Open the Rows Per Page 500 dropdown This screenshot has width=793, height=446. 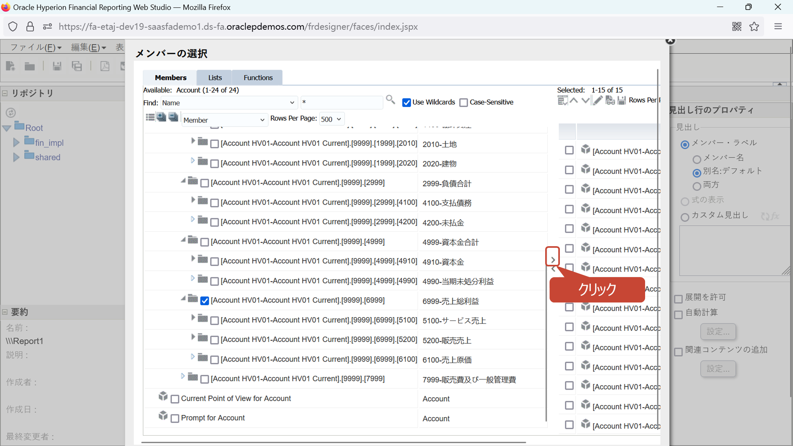coord(331,119)
